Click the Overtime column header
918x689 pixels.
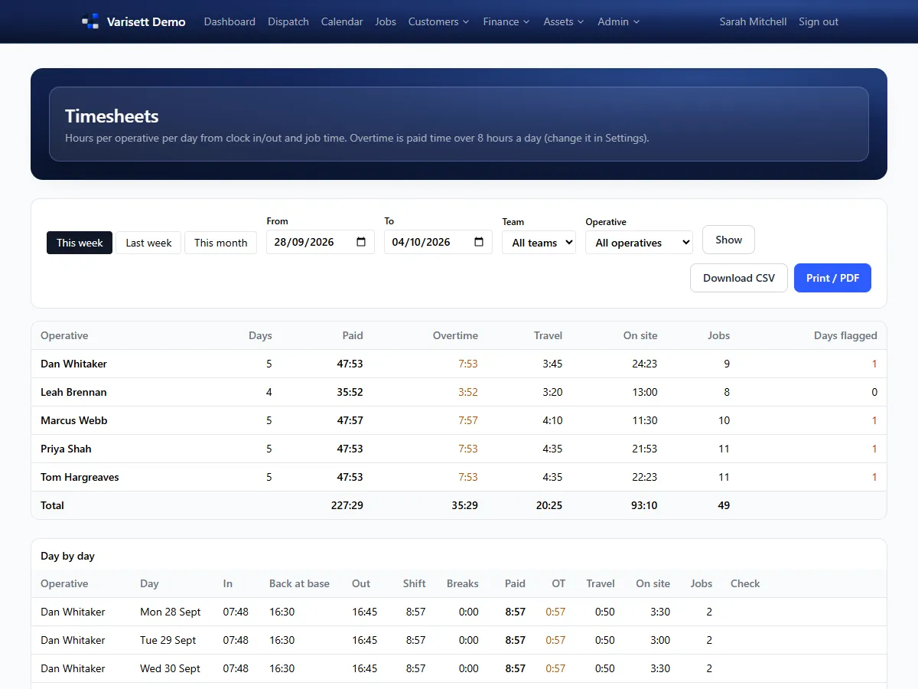(455, 335)
